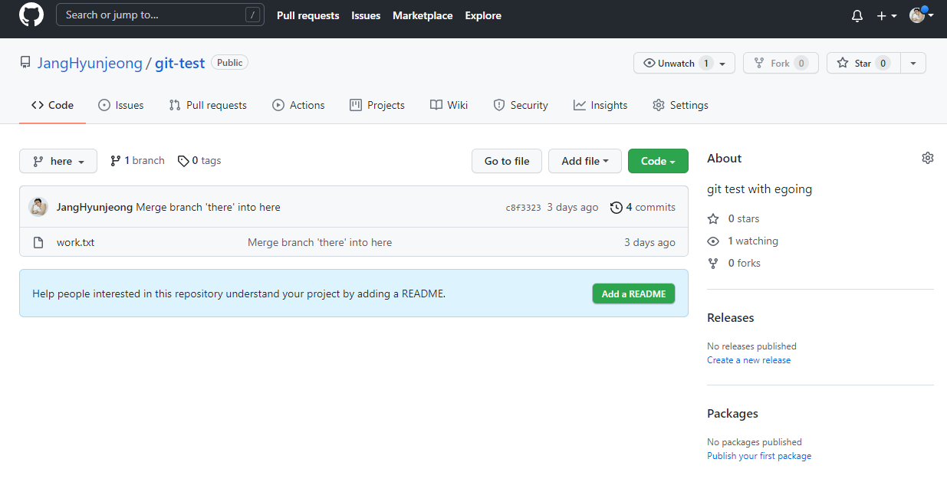Switch to the repository Issues tab
The width and height of the screenshot is (947, 482).
click(x=121, y=105)
